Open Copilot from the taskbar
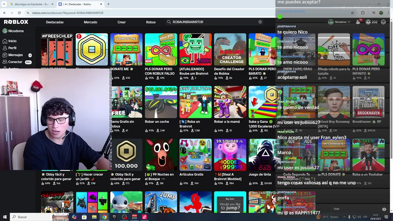This screenshot has height=221, width=393. (x=74, y=217)
